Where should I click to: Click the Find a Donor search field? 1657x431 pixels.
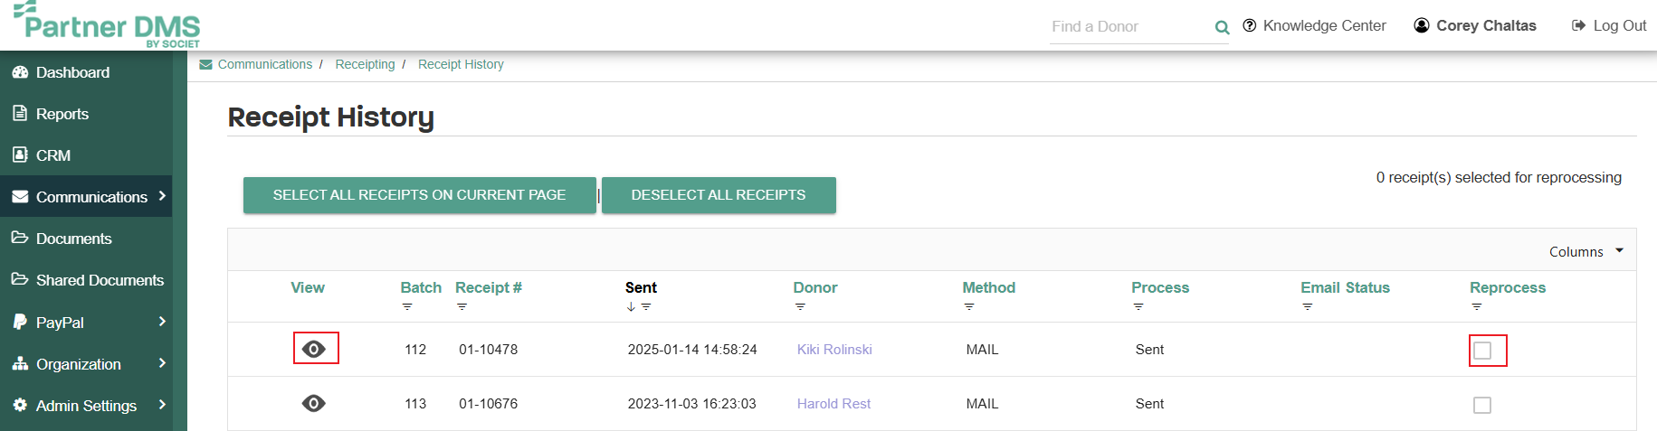click(x=1129, y=27)
